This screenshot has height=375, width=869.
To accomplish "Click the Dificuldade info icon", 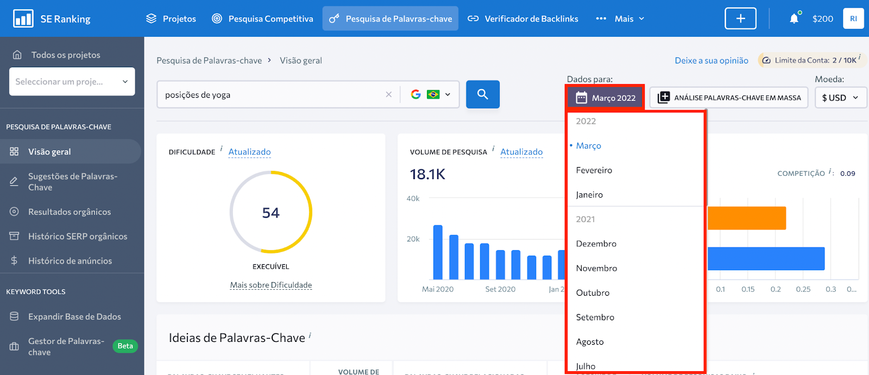I will (221, 149).
